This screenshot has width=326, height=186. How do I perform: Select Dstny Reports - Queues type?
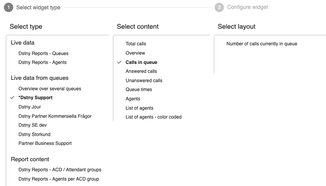pyautogui.click(x=43, y=53)
